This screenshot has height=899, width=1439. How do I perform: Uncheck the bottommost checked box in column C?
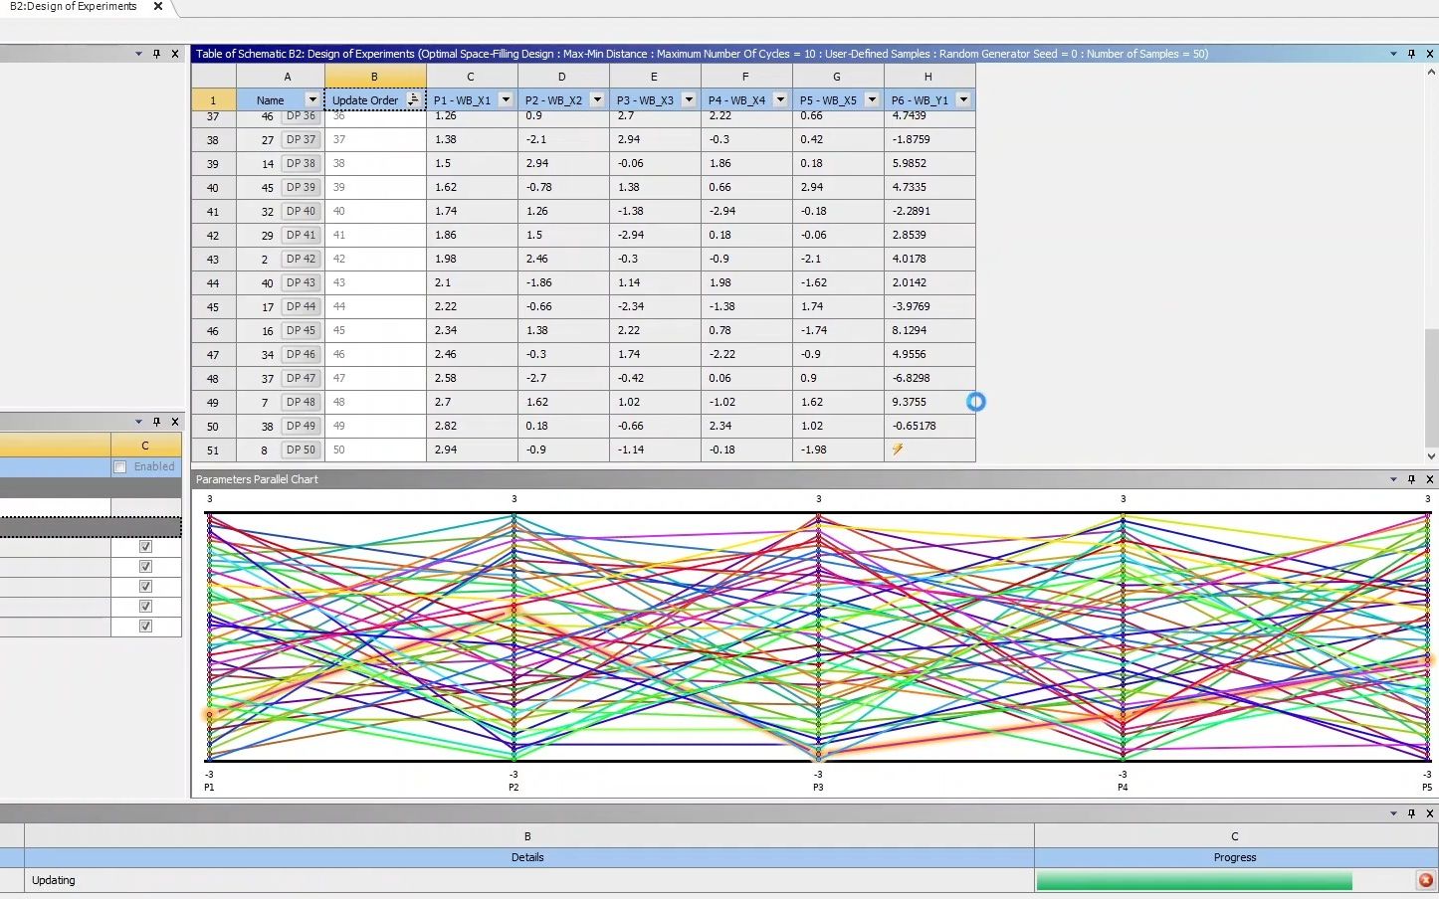[145, 627]
